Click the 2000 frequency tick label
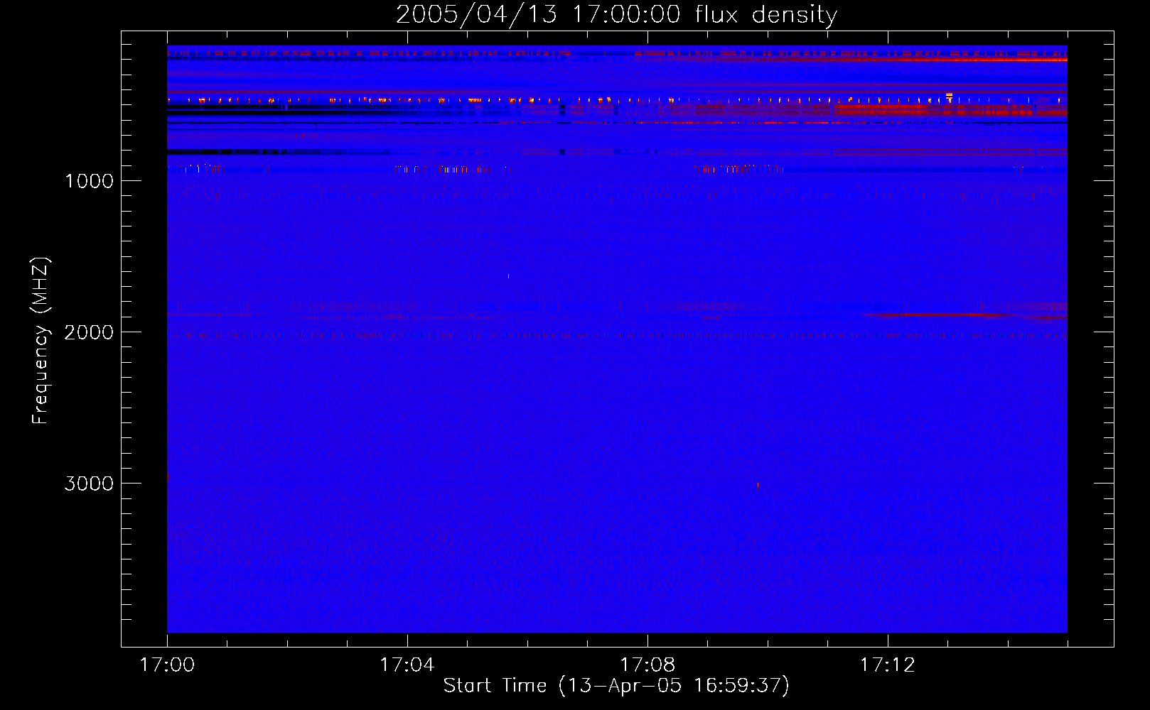This screenshot has height=710, width=1150. pyautogui.click(x=89, y=332)
